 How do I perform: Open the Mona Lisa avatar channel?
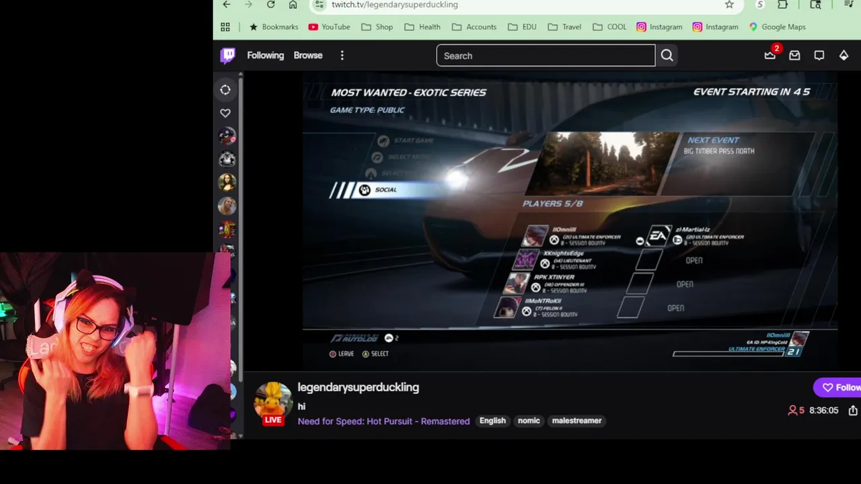[x=227, y=182]
